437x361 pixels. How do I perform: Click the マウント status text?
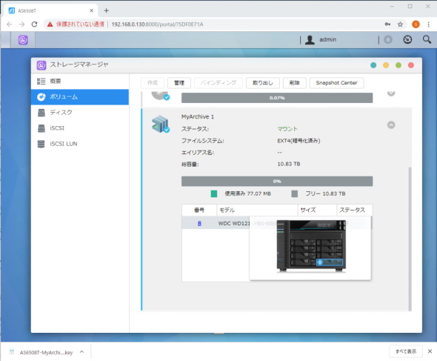(287, 129)
